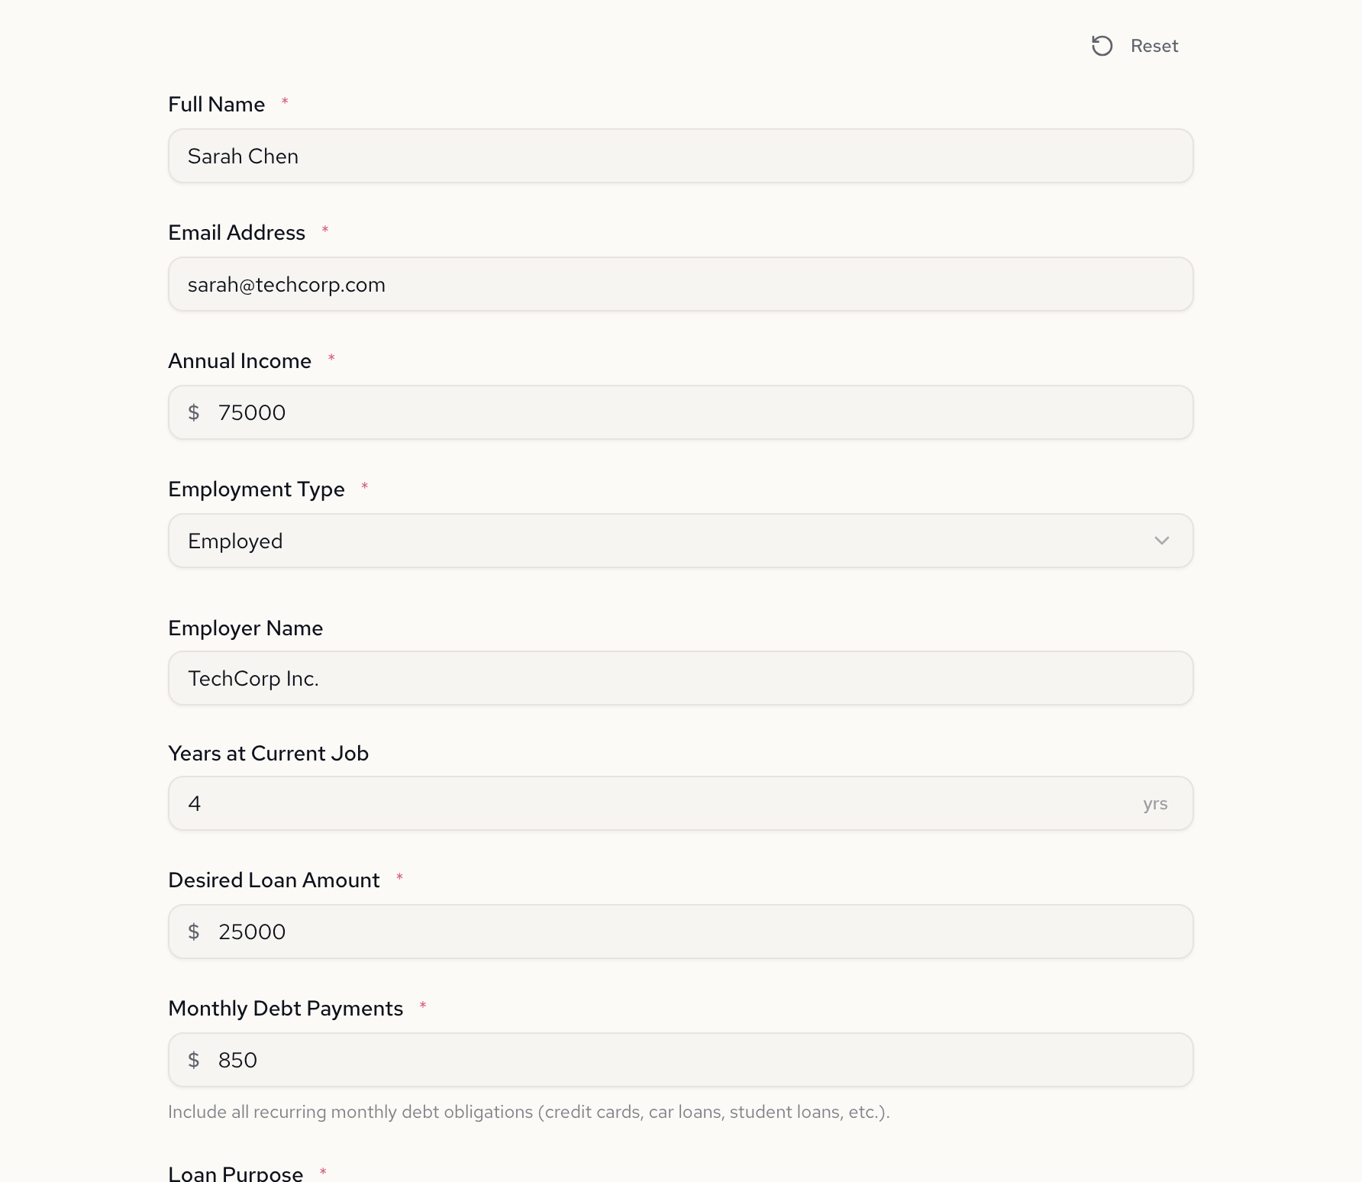Click the dollar sign in Desired Loan Amount
Image resolution: width=1362 pixels, height=1182 pixels.
(194, 932)
